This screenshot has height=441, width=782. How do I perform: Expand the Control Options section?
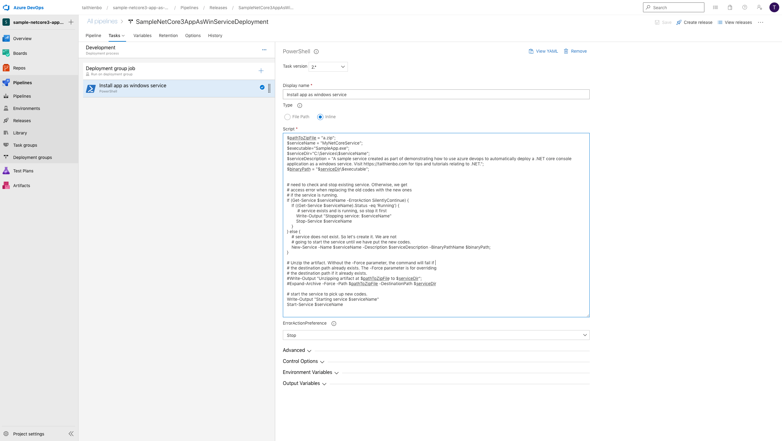coord(303,361)
